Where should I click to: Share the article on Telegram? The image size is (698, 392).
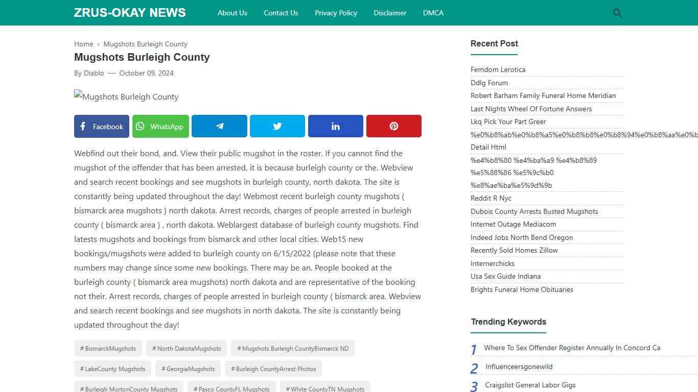click(x=219, y=126)
